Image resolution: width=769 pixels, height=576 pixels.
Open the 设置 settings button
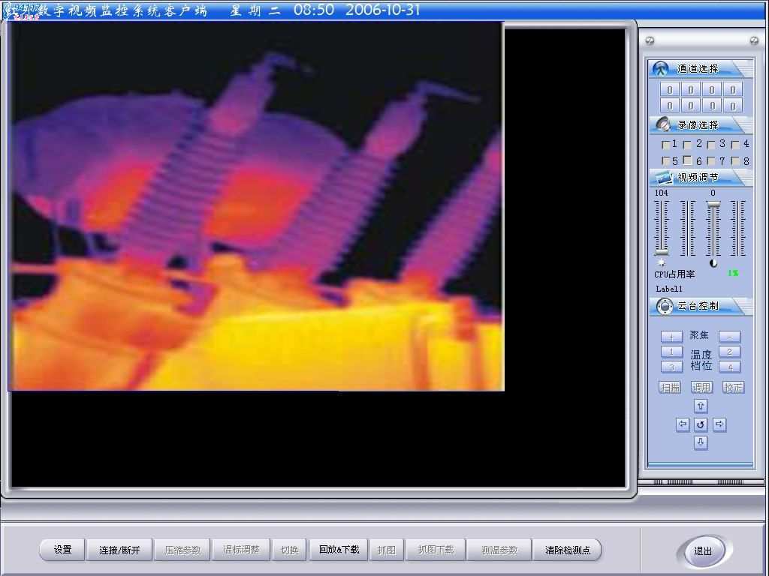pos(63,550)
